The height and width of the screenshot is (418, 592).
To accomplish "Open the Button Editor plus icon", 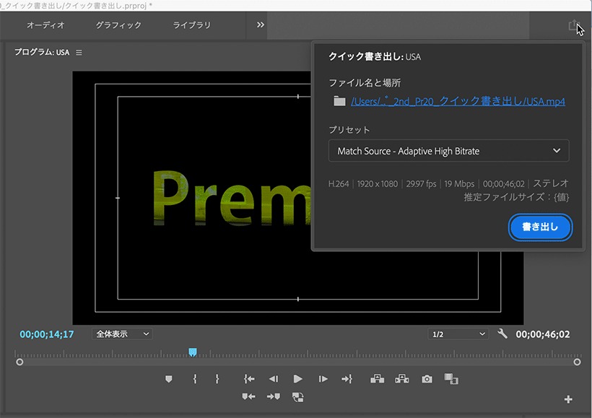I will coord(568,399).
